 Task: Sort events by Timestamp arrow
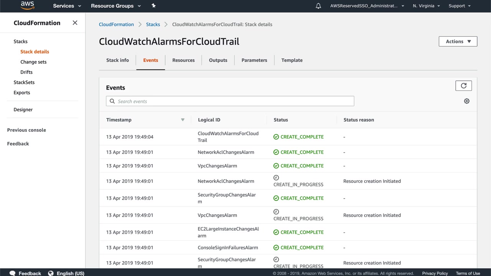[183, 120]
